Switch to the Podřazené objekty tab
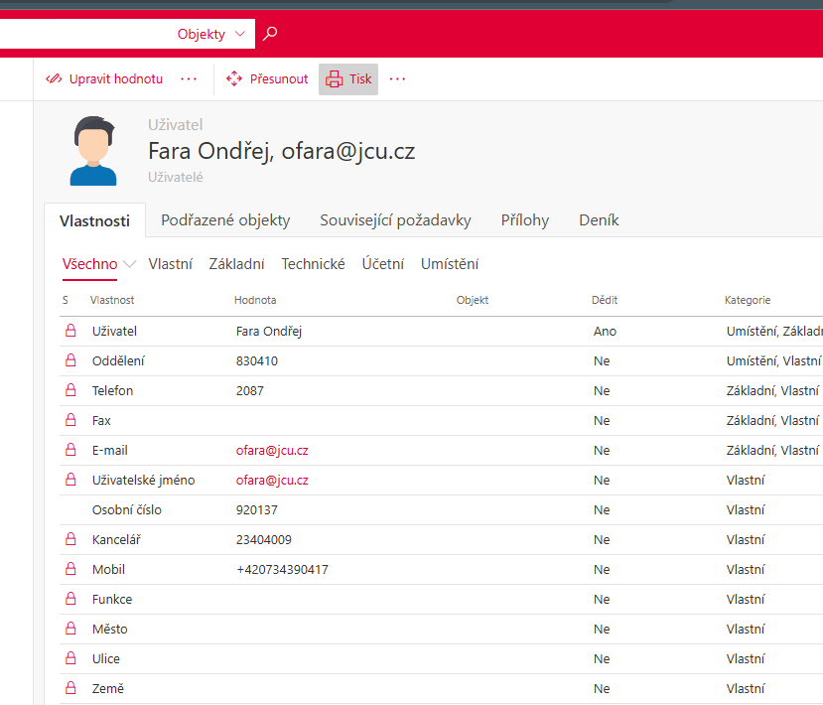The image size is (823, 705). pyautogui.click(x=225, y=220)
